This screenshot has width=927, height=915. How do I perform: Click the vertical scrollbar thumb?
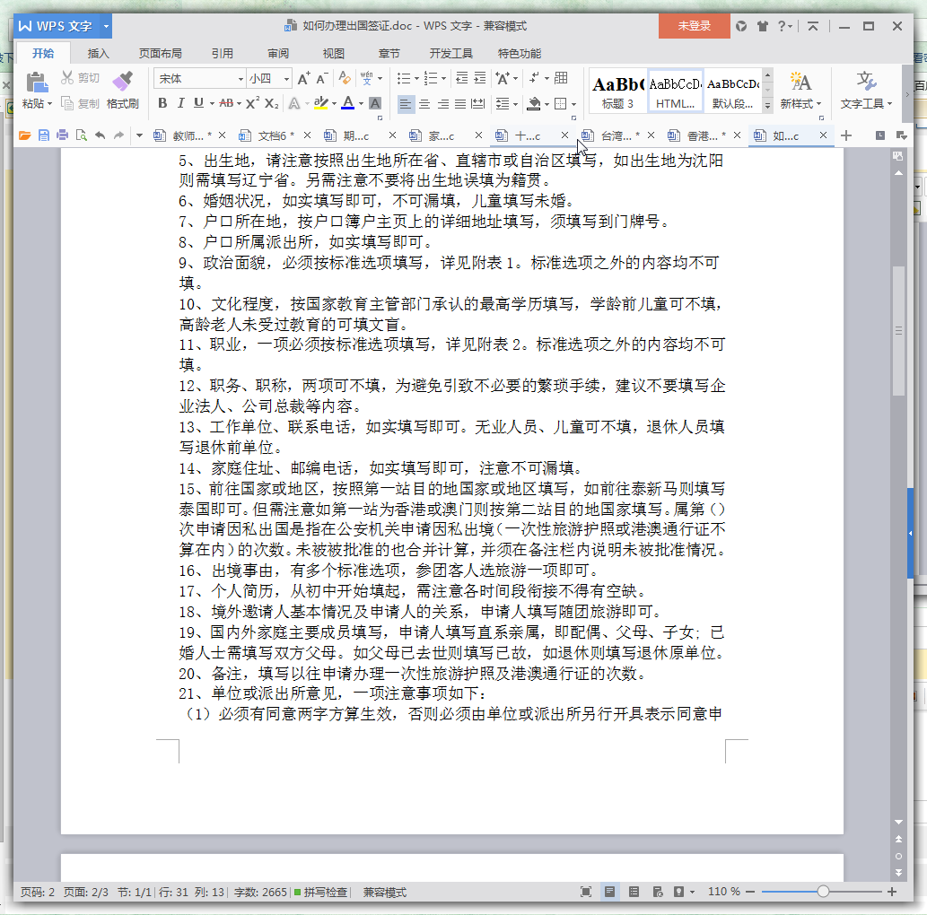898,330
